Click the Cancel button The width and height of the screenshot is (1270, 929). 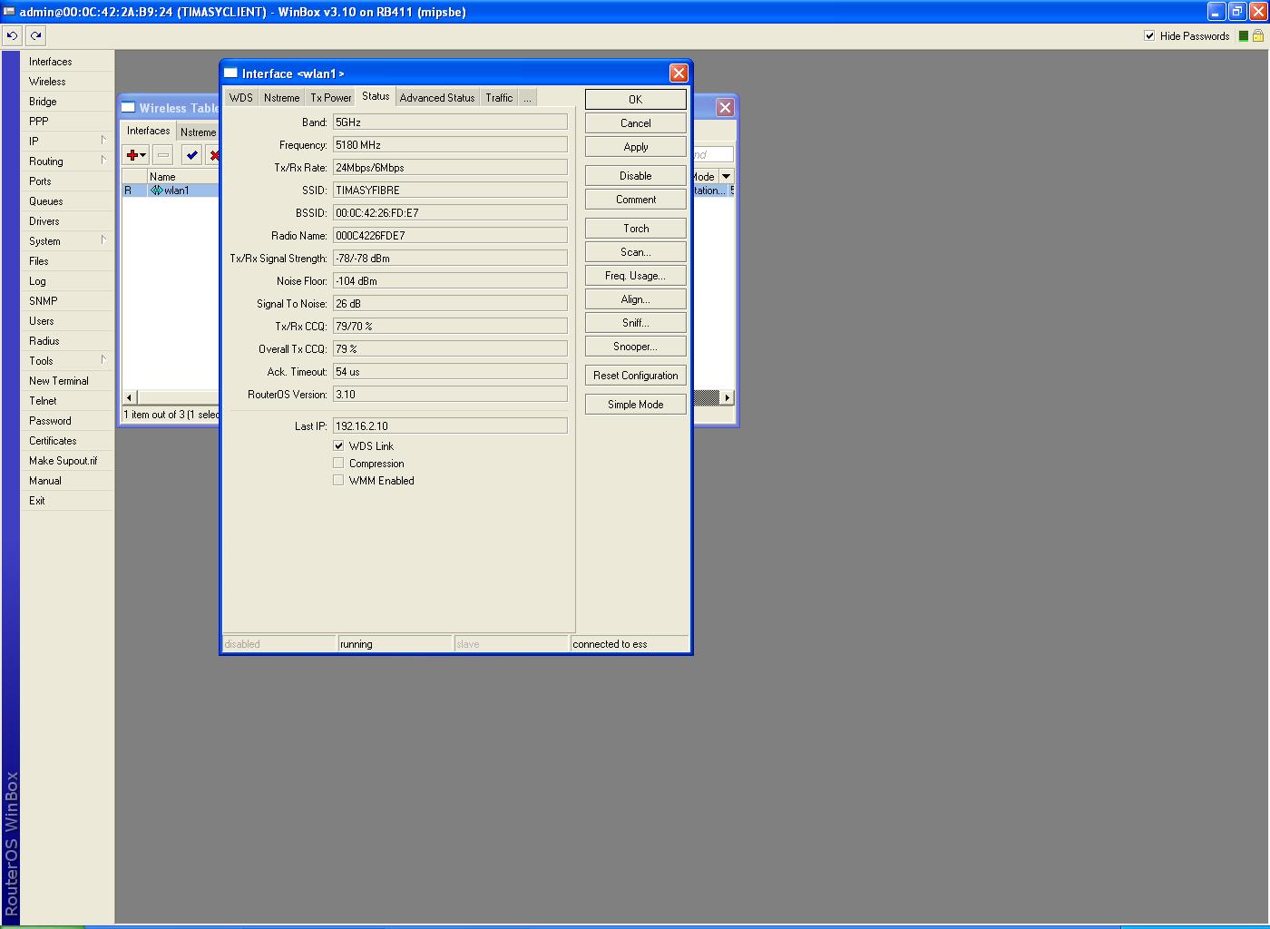(636, 123)
